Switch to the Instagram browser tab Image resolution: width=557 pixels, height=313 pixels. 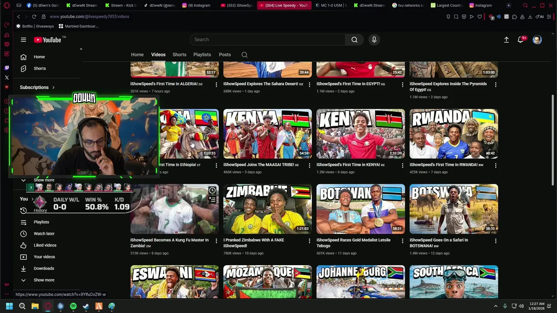[480, 5]
